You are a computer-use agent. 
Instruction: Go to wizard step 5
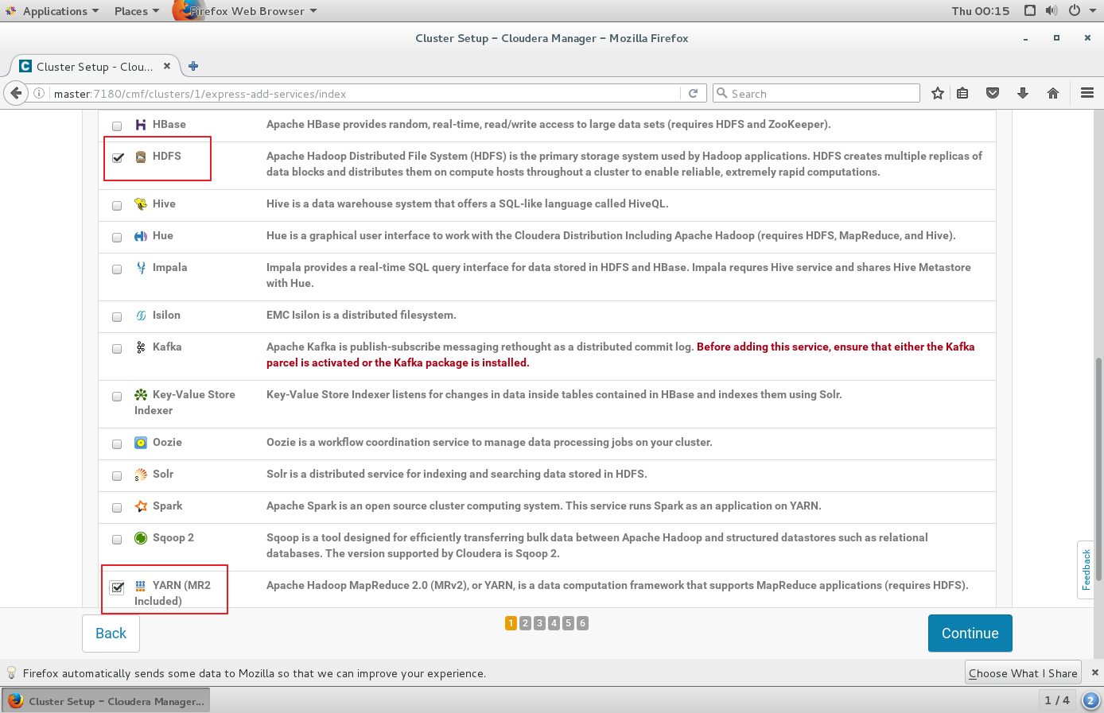(568, 623)
